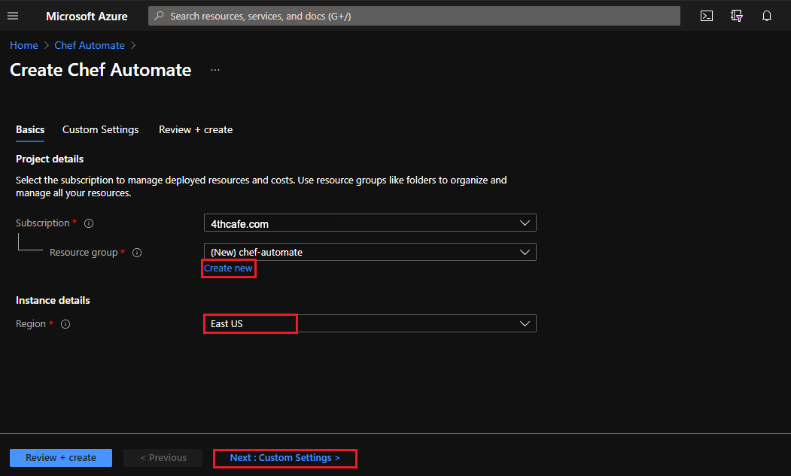791x476 pixels.
Task: View the Region info tooltip icon
Action: click(65, 323)
